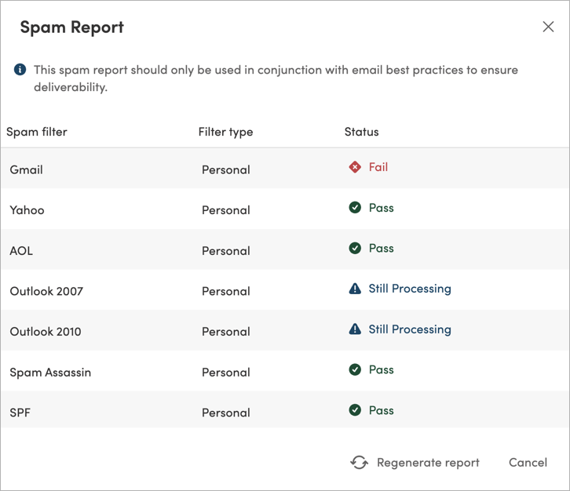The image size is (570, 491).
Task: Click the Filter type column header
Action: point(226,132)
